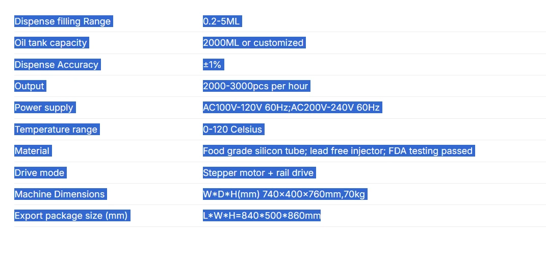The width and height of the screenshot is (546, 257).
Task: Click the 2000ML or customized value
Action: pos(253,43)
